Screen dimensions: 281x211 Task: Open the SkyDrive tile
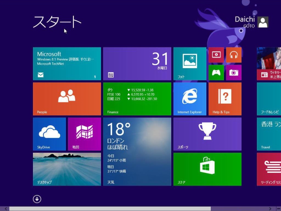49,134
